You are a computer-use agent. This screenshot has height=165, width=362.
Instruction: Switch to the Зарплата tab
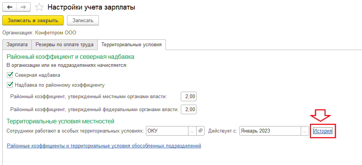tap(17, 45)
